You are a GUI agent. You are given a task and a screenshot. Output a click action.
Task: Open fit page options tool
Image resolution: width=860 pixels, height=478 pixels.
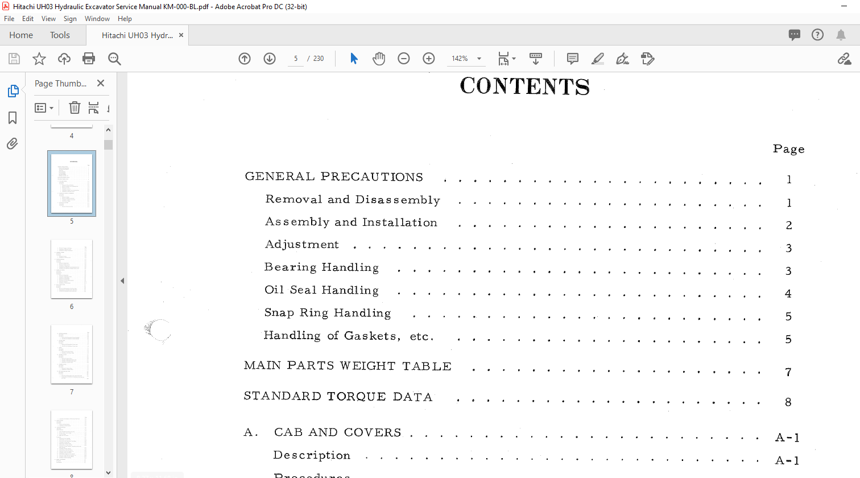tap(506, 59)
